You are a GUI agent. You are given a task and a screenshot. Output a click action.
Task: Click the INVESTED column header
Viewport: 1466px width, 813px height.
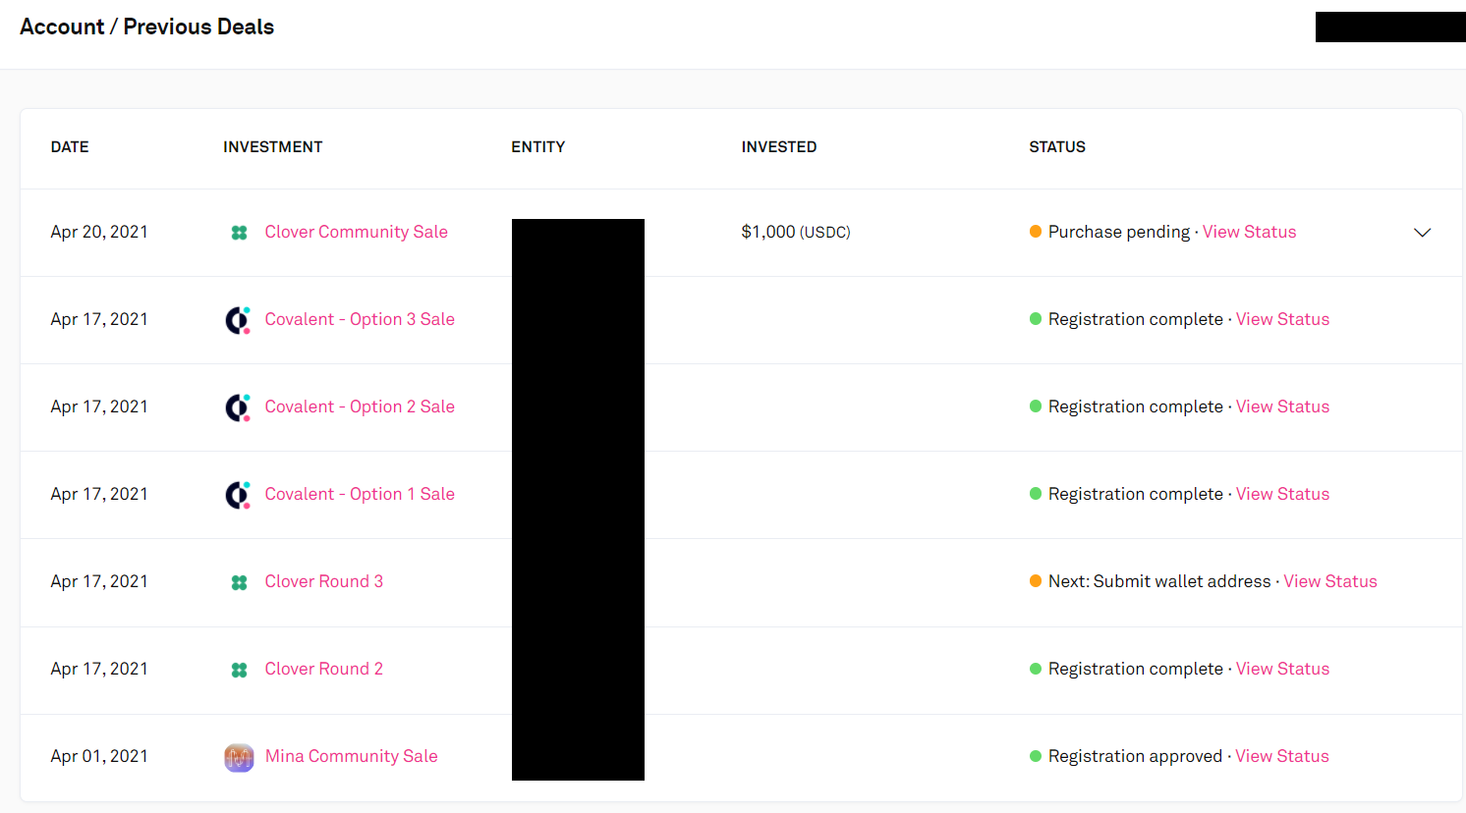[779, 147]
